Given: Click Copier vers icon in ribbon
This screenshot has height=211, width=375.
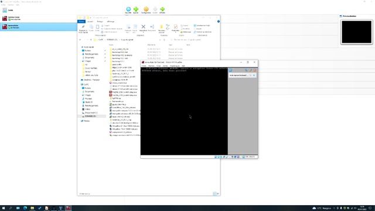Looking at the screenshot, I should pos(135,27).
